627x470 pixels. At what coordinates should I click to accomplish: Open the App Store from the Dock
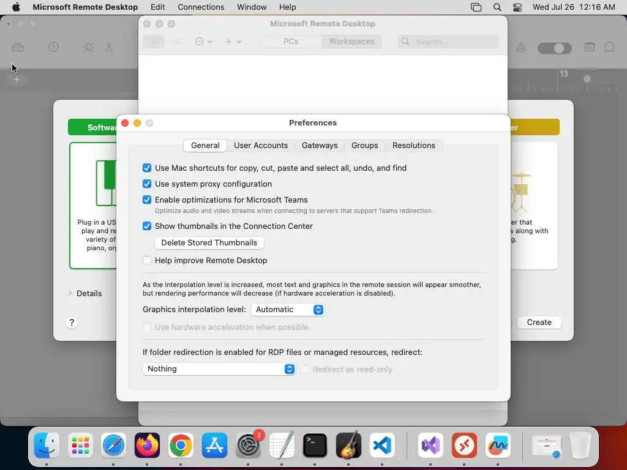coord(214,446)
